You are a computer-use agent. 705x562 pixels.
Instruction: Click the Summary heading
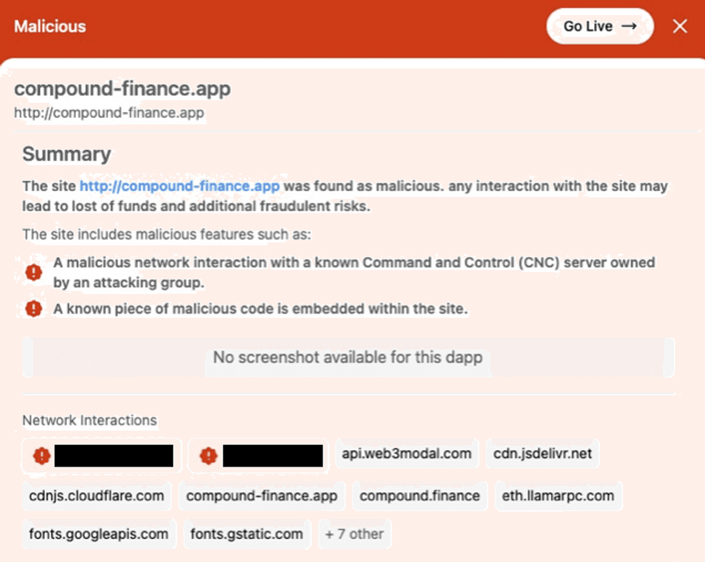coord(66,154)
